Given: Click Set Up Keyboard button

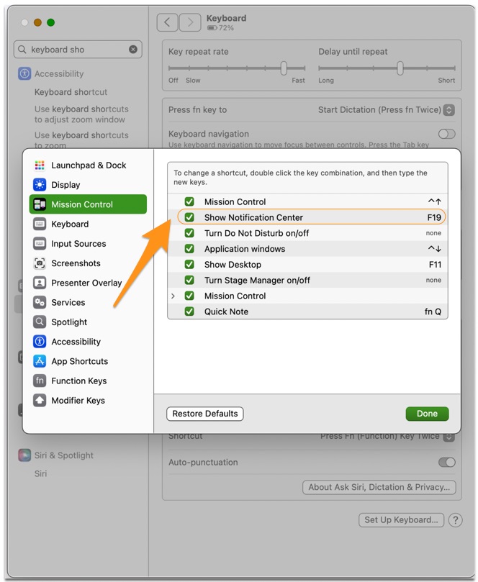Looking at the screenshot, I should tap(401, 520).
